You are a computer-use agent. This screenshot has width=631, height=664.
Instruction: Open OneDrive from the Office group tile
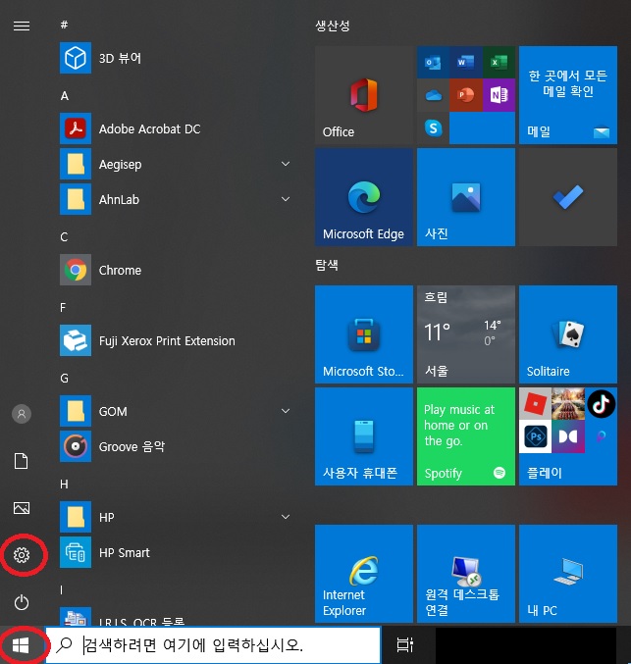click(x=433, y=95)
